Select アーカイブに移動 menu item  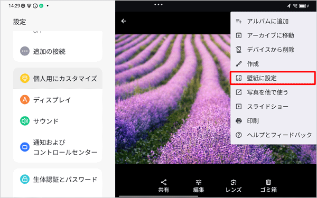pos(274,35)
